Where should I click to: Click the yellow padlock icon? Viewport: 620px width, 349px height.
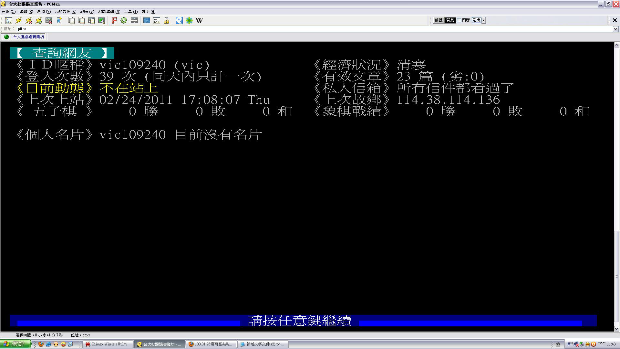tap(167, 20)
